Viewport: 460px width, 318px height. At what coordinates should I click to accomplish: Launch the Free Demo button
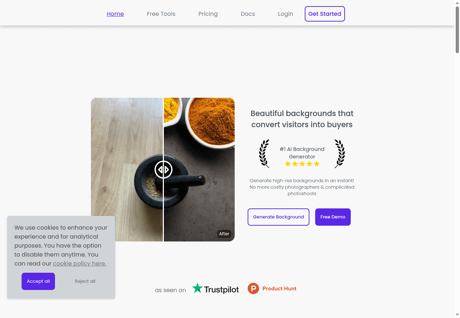pos(333,217)
